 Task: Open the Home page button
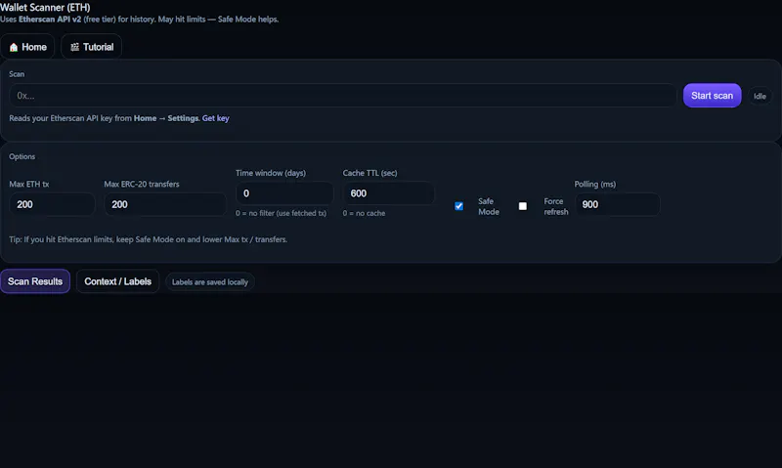[x=27, y=47]
